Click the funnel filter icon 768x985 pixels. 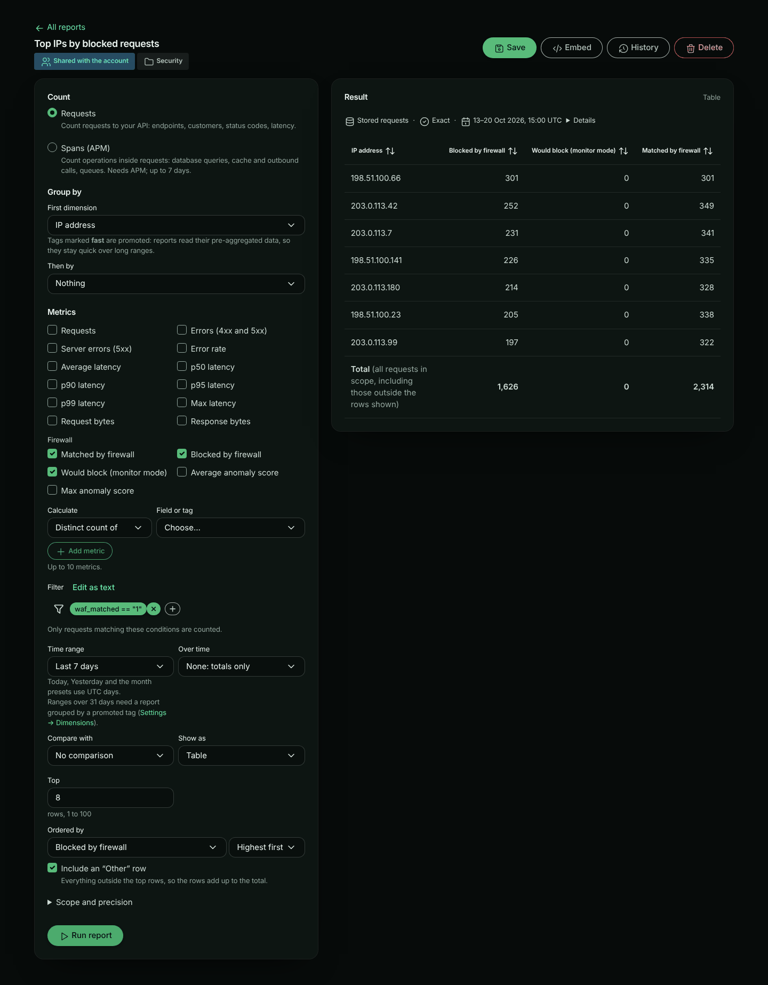point(59,609)
